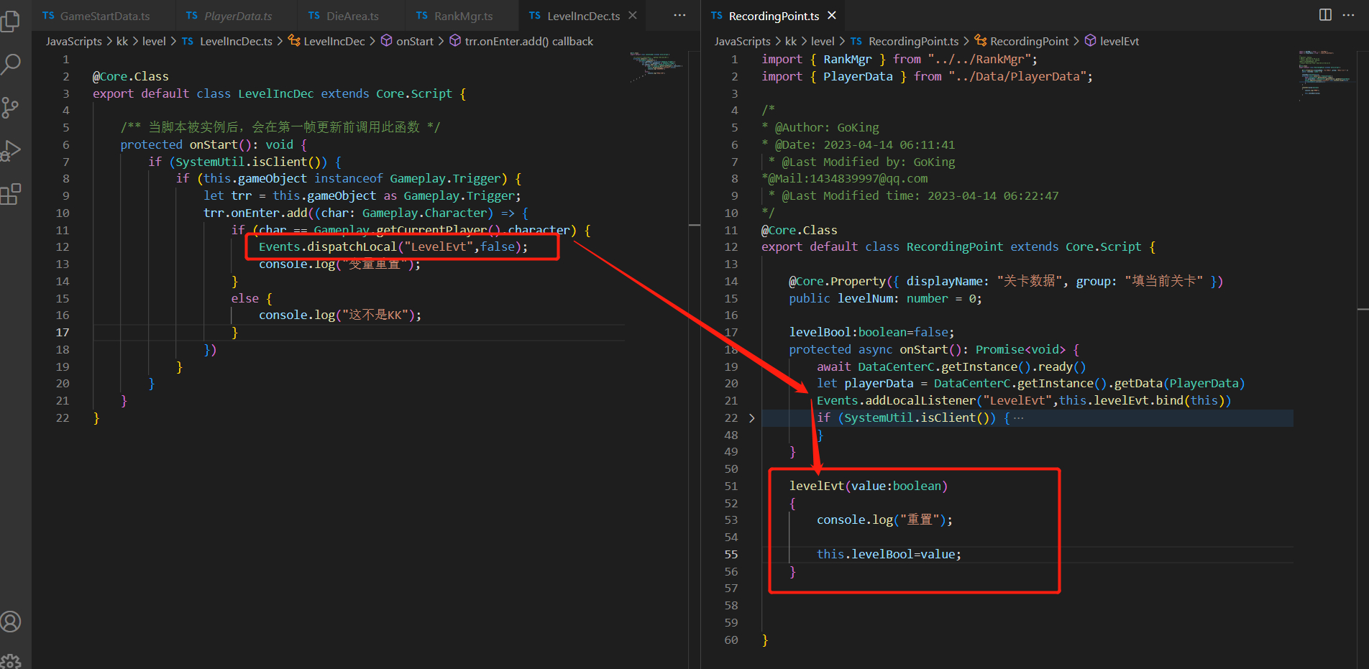Screen dimensions: 1369x669
Task: Click @Core.Property decorator line
Action: [x=1006, y=282]
